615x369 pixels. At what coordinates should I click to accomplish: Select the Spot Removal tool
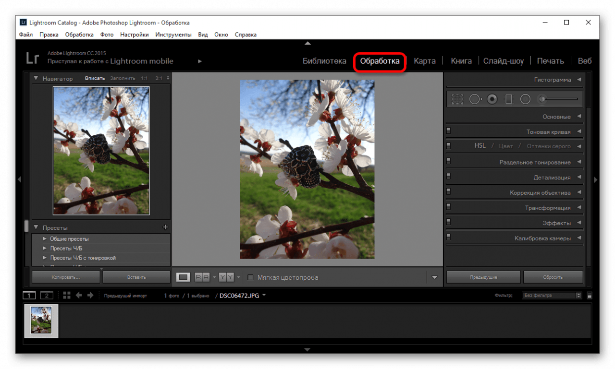point(475,99)
